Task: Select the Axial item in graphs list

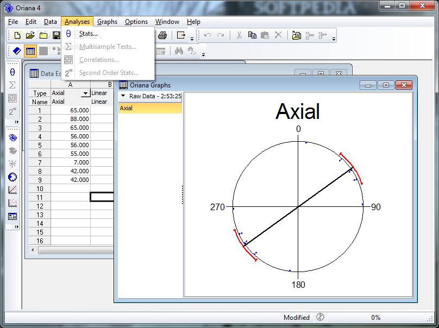Action: (x=150, y=108)
